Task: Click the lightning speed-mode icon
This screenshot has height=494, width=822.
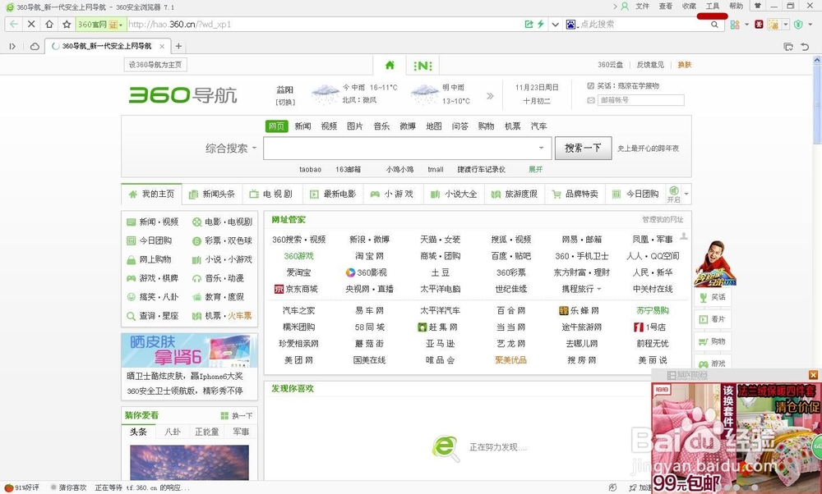Action: tap(541, 24)
